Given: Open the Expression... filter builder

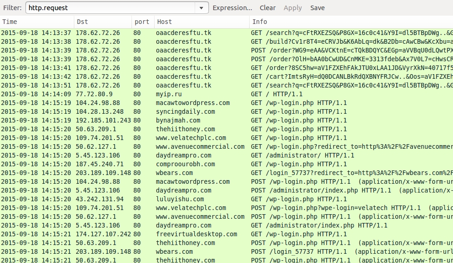Looking at the screenshot, I should point(232,8).
